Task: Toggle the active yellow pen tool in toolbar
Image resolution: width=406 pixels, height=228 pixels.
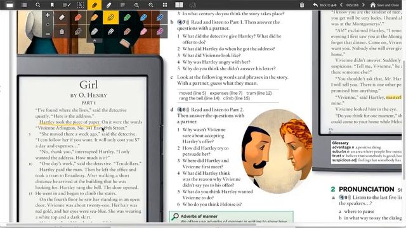Action: pos(95,5)
